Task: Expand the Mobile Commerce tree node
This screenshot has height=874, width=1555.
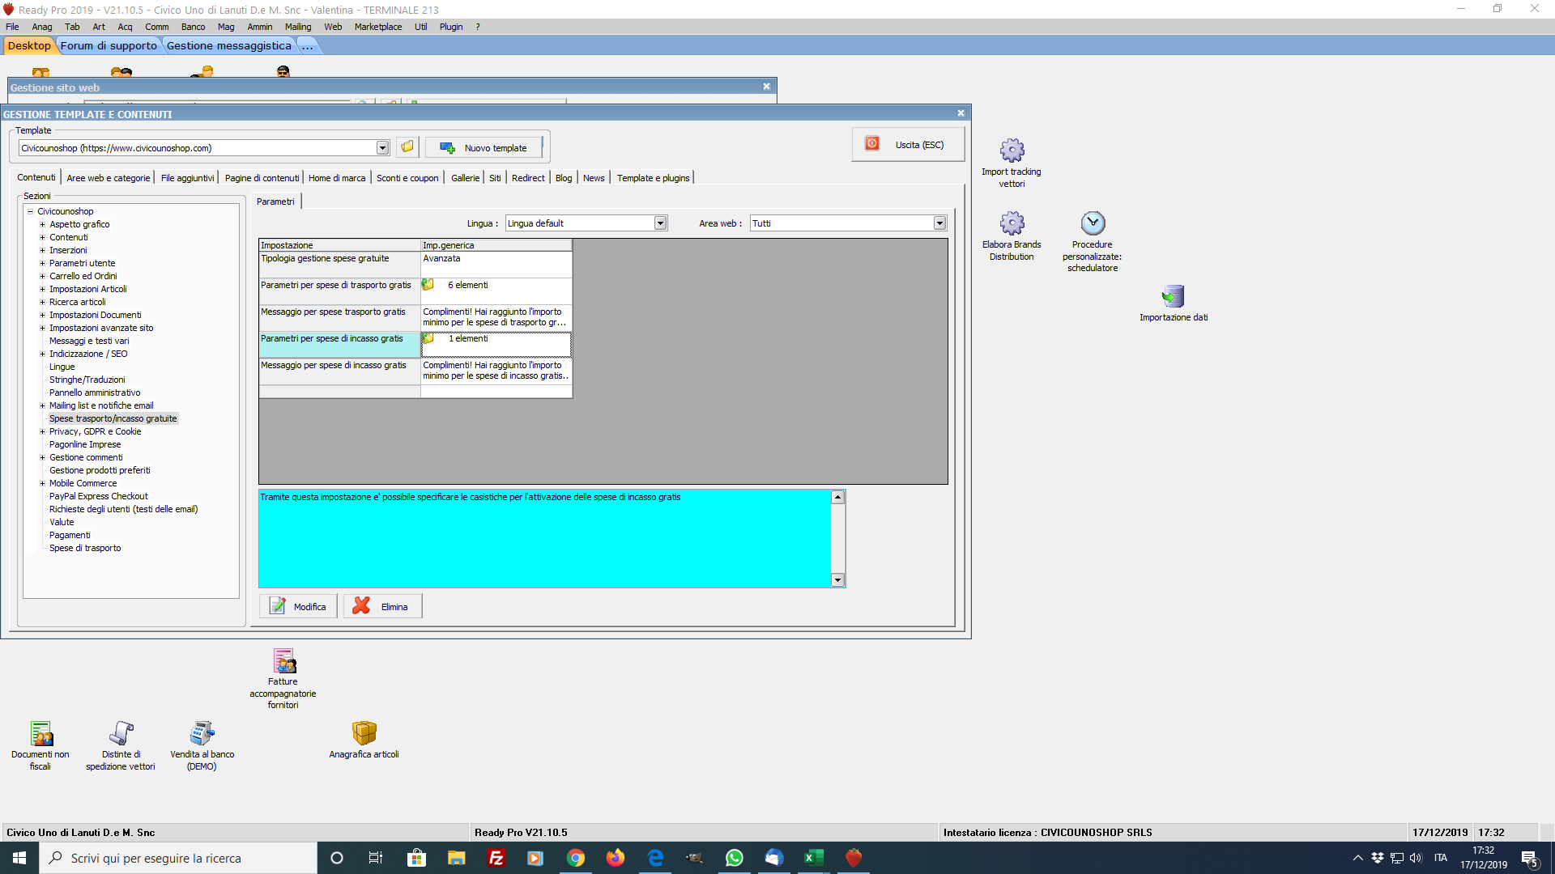Action: click(x=43, y=483)
